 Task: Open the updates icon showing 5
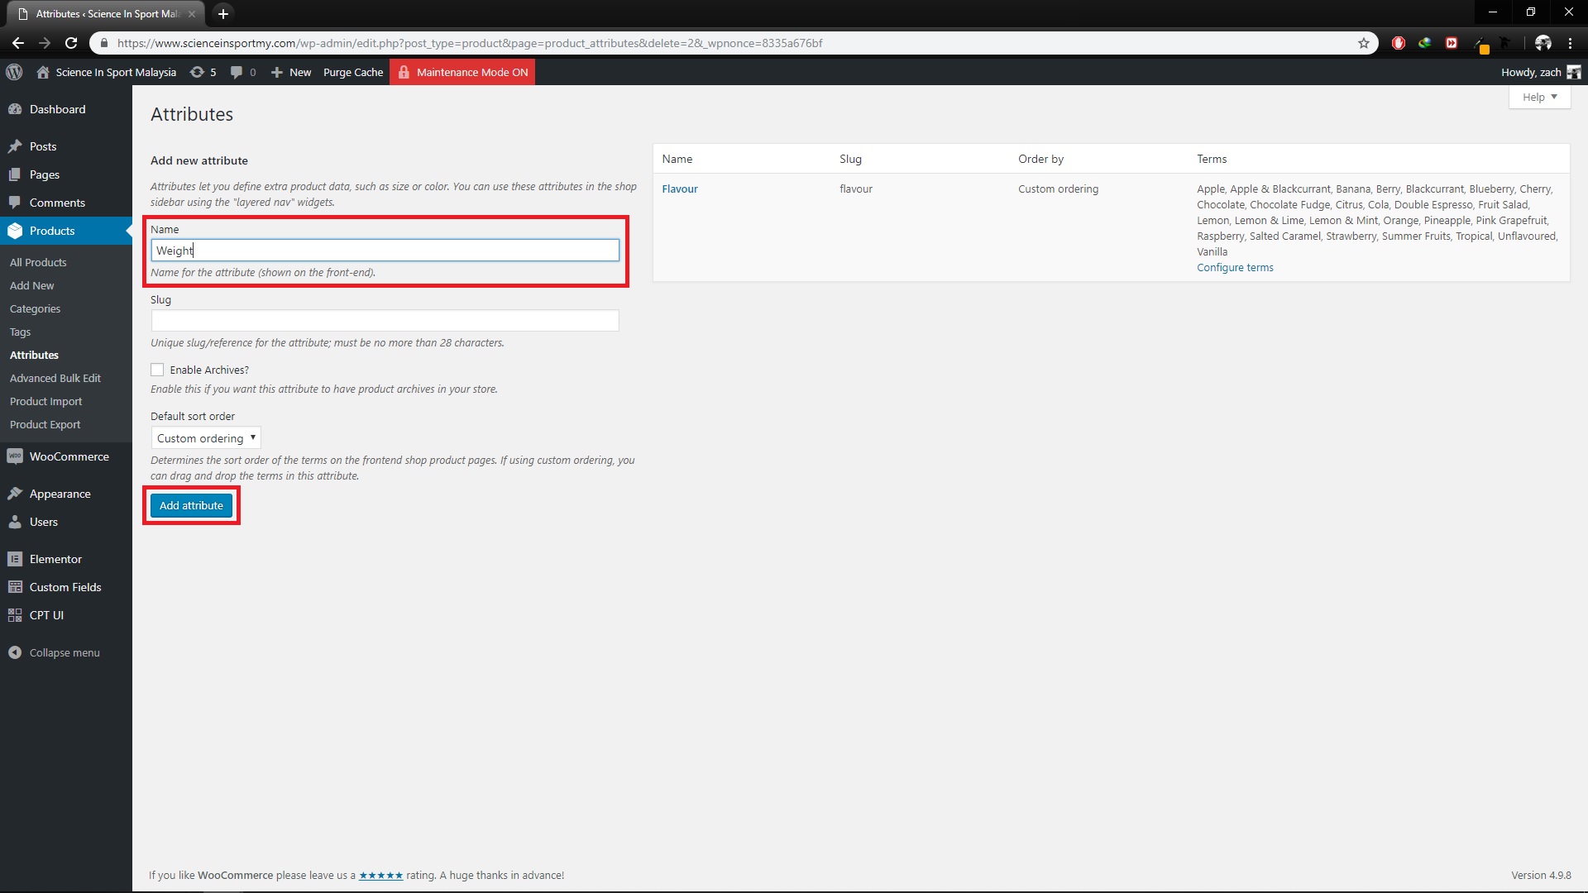click(x=197, y=72)
